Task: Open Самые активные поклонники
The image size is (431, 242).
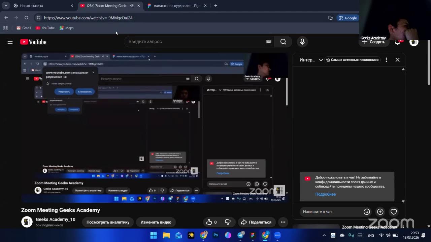Action: (x=352, y=60)
